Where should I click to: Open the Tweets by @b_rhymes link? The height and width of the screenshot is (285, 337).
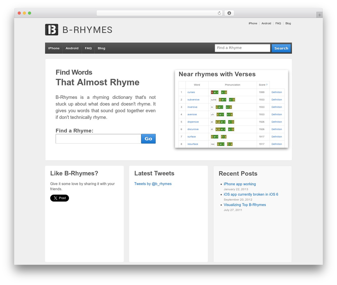click(x=153, y=184)
